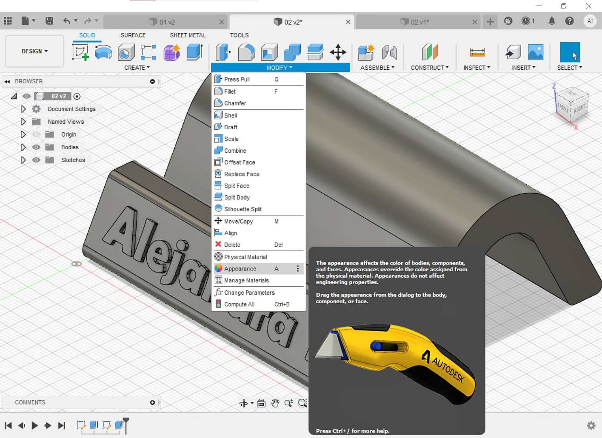Open the ASSEMBLE dropdown menu

(377, 68)
